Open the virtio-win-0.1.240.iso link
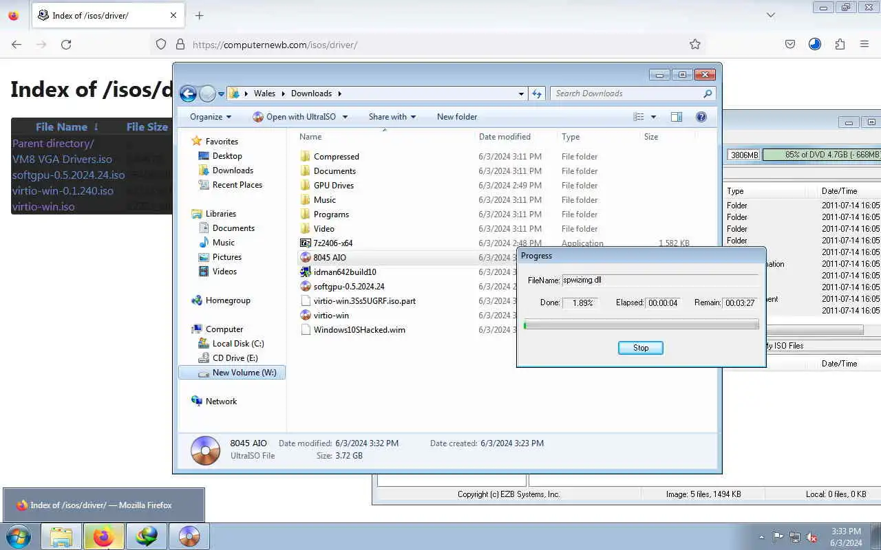881x550 pixels. (x=63, y=190)
